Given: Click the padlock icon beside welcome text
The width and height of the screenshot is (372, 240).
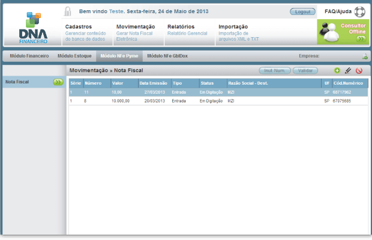Looking at the screenshot, I should 68,11.
